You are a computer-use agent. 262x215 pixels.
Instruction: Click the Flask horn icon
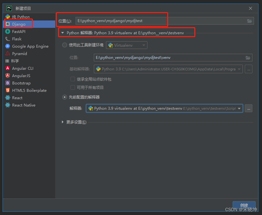pyautogui.click(x=8, y=39)
